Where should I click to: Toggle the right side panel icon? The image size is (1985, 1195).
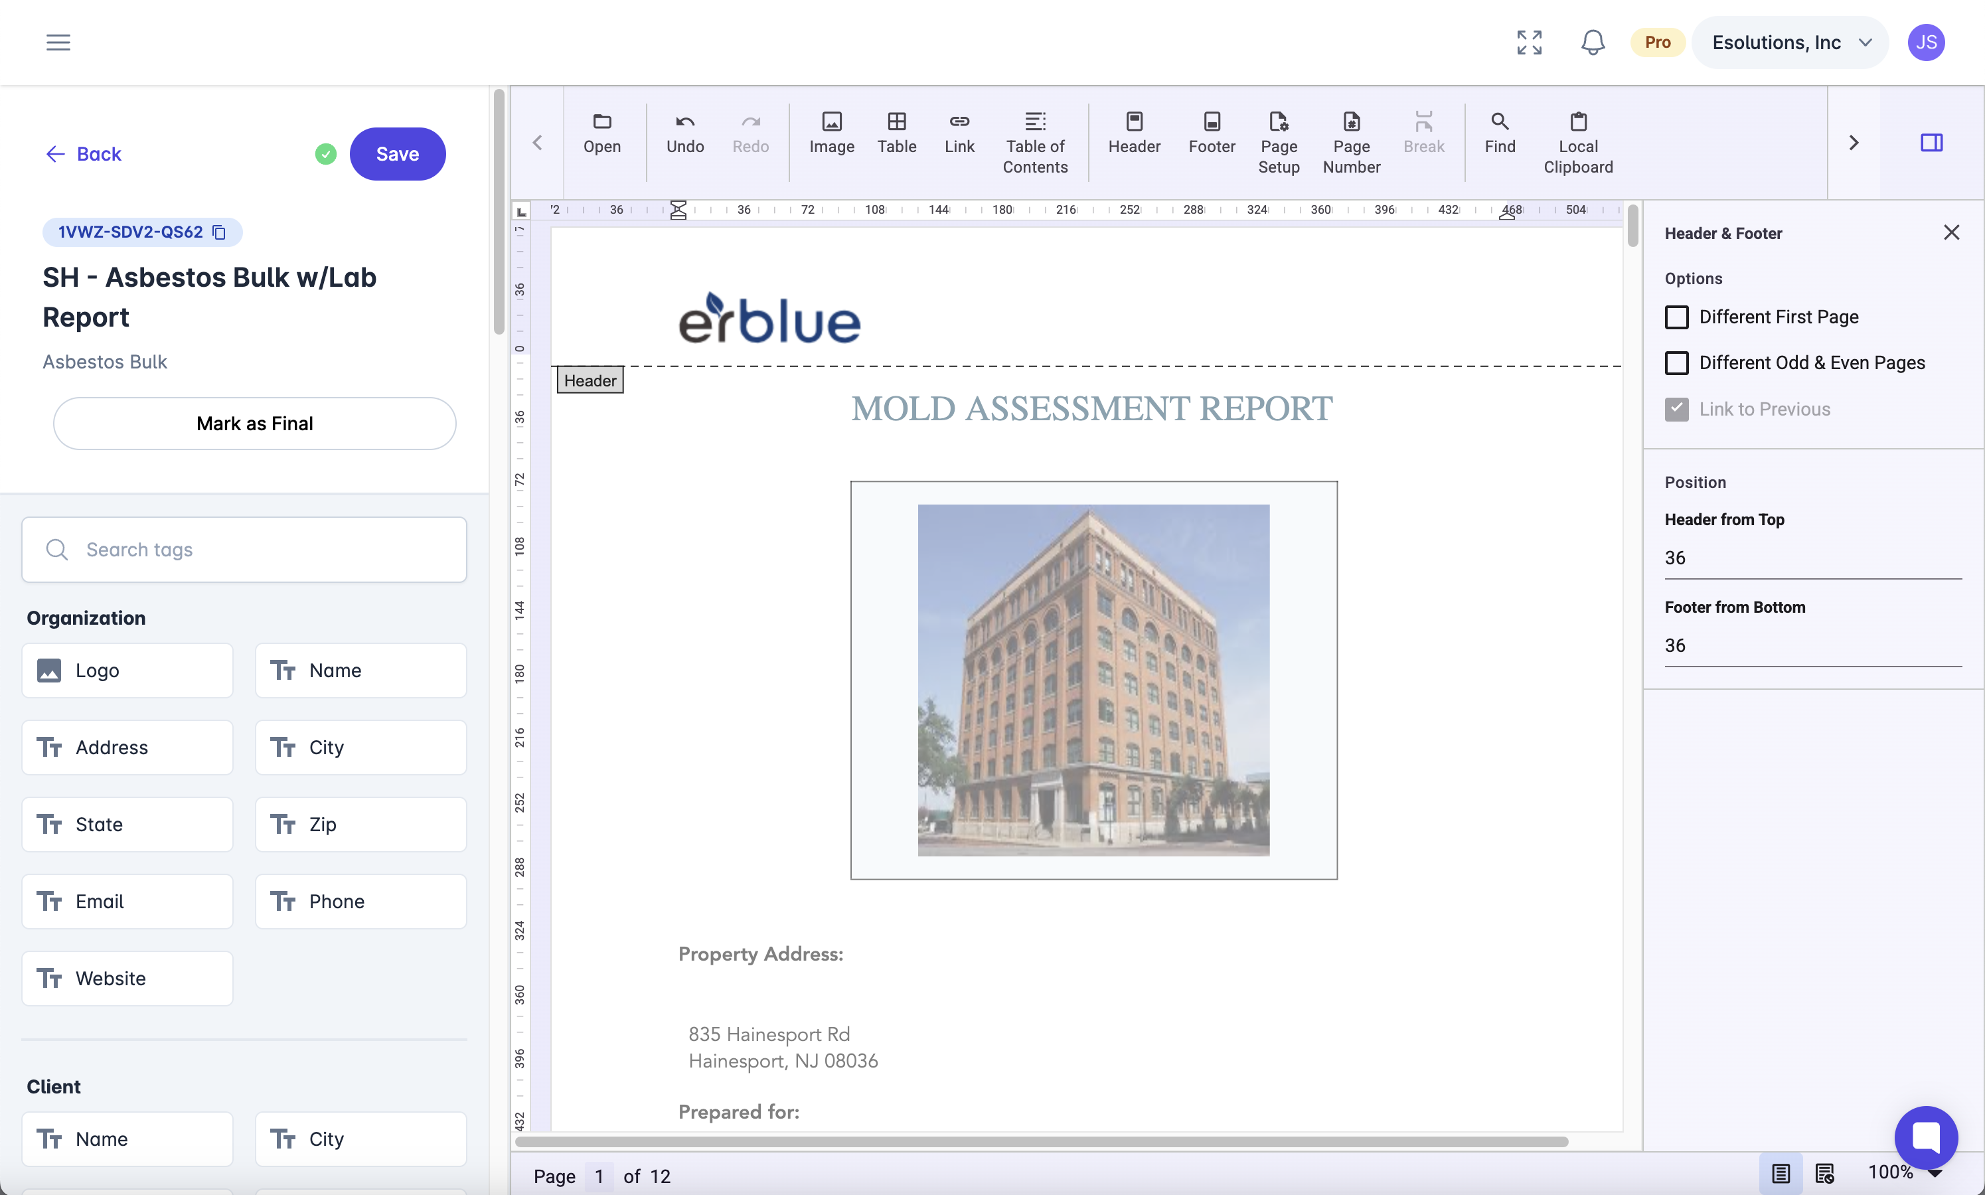coord(1931,143)
